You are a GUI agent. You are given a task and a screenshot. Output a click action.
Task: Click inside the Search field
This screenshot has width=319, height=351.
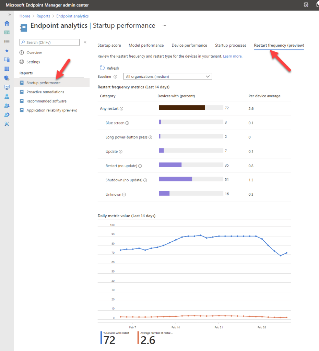coord(50,42)
